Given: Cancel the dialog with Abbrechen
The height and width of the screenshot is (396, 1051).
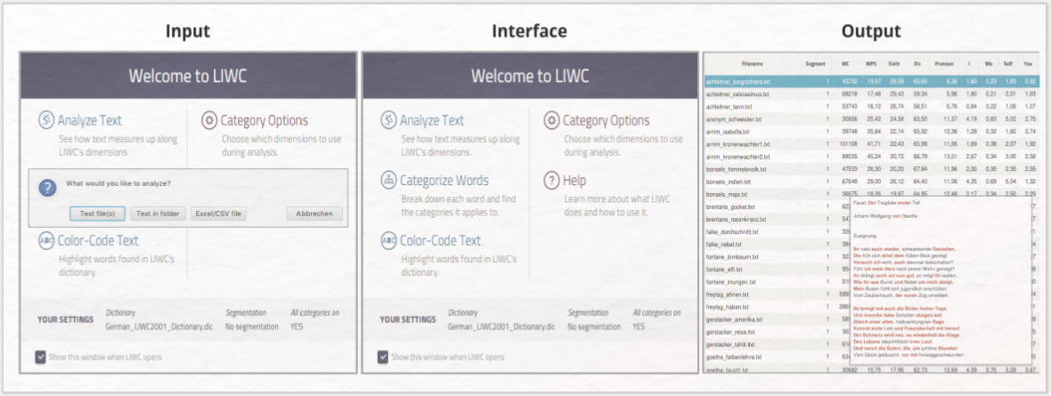Looking at the screenshot, I should [315, 214].
